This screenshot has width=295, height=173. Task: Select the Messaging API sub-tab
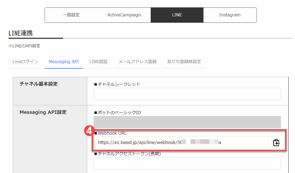(x=64, y=62)
